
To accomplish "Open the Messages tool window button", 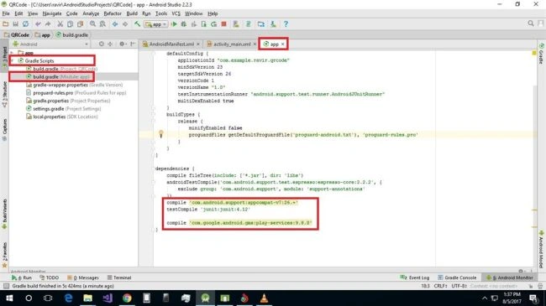I will 83,277.
